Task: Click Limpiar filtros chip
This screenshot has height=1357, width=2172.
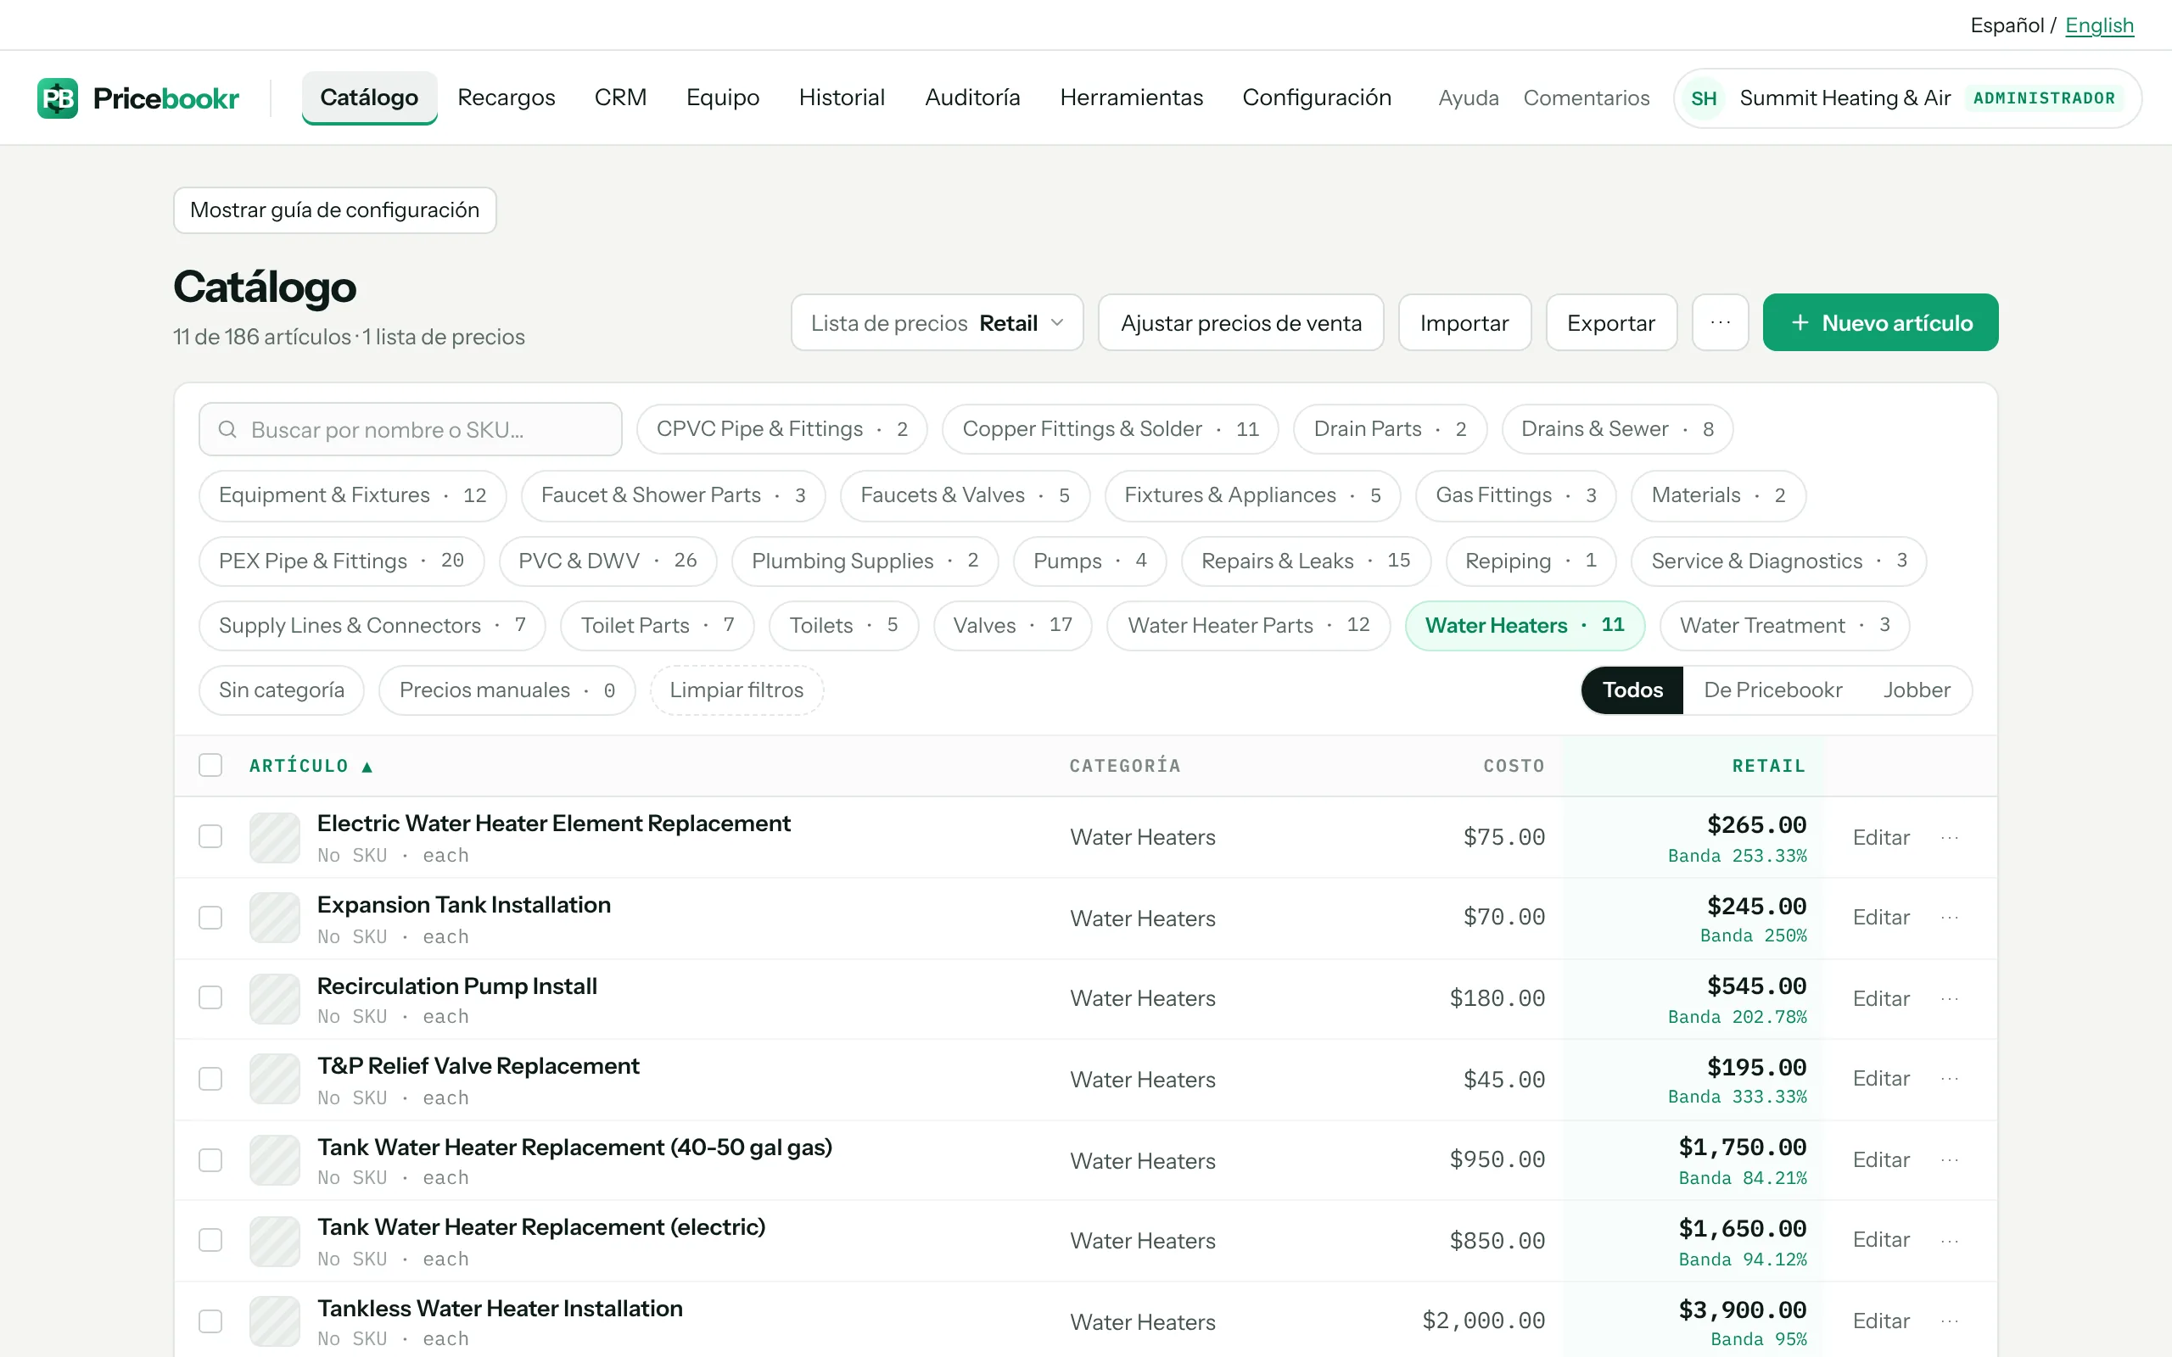Action: (736, 690)
